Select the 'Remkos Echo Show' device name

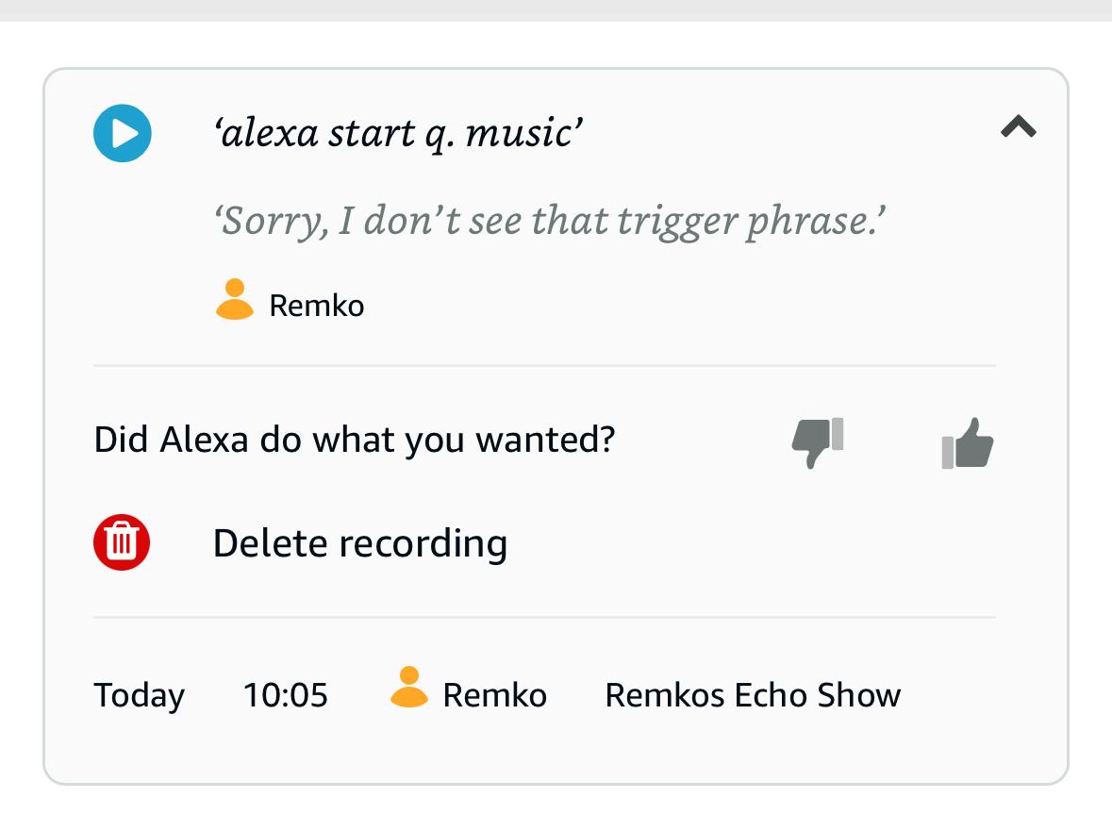pos(753,695)
